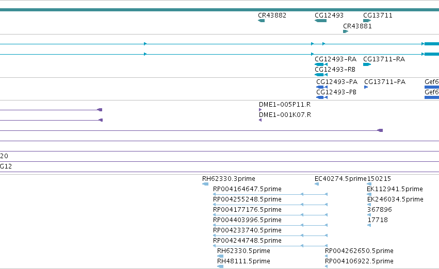Image resolution: width=439 pixels, height=269 pixels.
Task: Click the RP004262650.5prime label
Action: (x=359, y=250)
